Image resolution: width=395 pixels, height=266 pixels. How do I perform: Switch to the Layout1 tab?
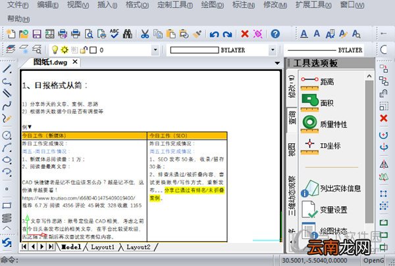pyautogui.click(x=103, y=247)
